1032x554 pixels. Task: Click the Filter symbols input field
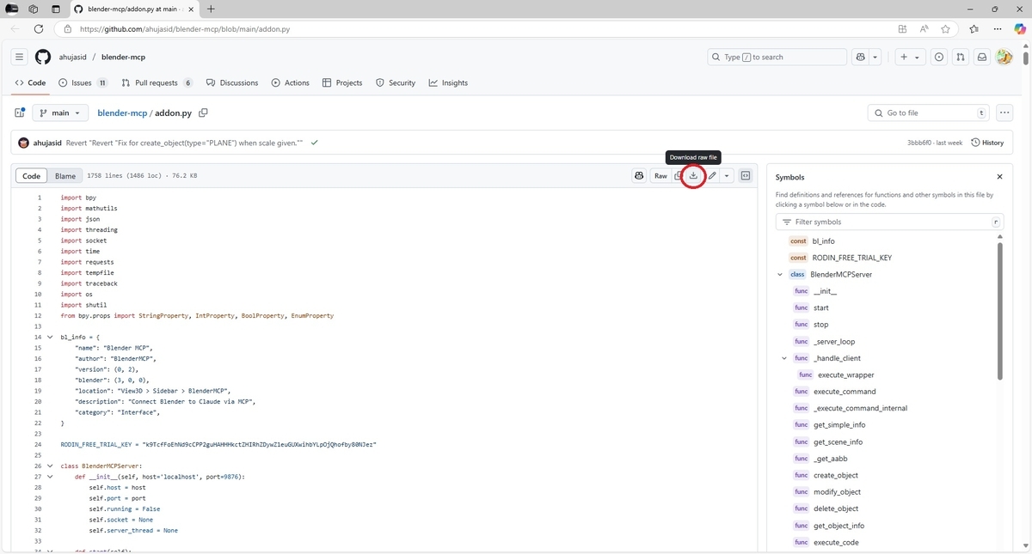click(x=886, y=222)
